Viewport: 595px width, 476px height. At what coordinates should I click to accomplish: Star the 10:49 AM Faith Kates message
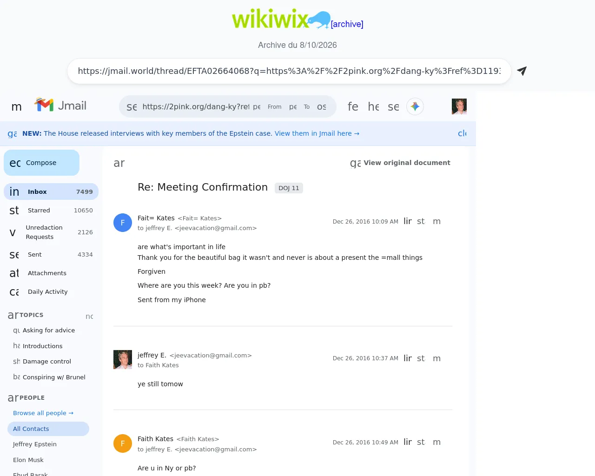point(421,442)
